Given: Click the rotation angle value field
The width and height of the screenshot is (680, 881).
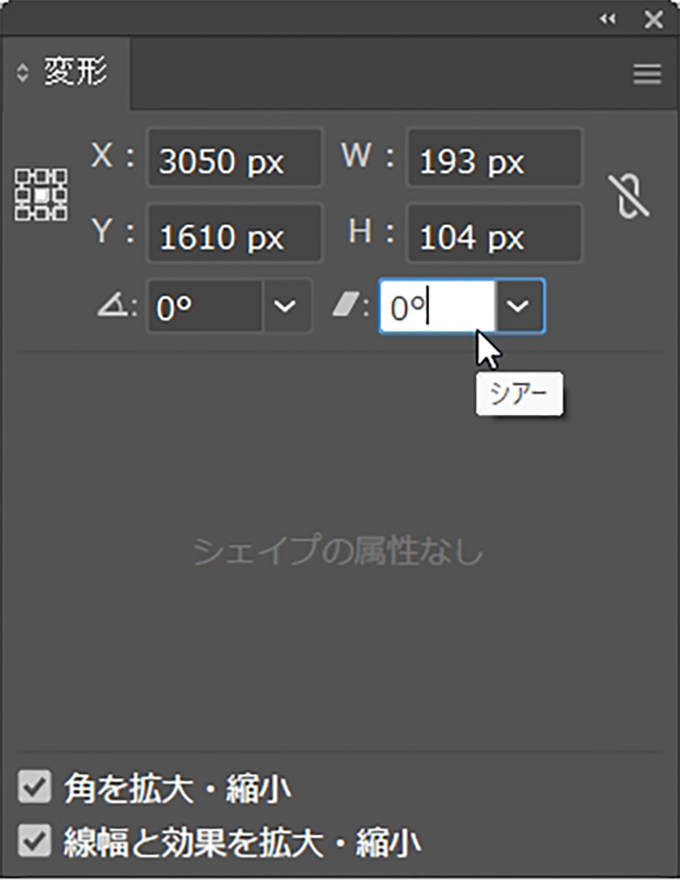Looking at the screenshot, I should tap(205, 307).
